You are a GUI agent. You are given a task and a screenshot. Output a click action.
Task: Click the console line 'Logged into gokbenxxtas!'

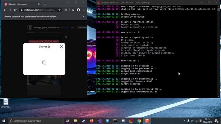(136, 71)
